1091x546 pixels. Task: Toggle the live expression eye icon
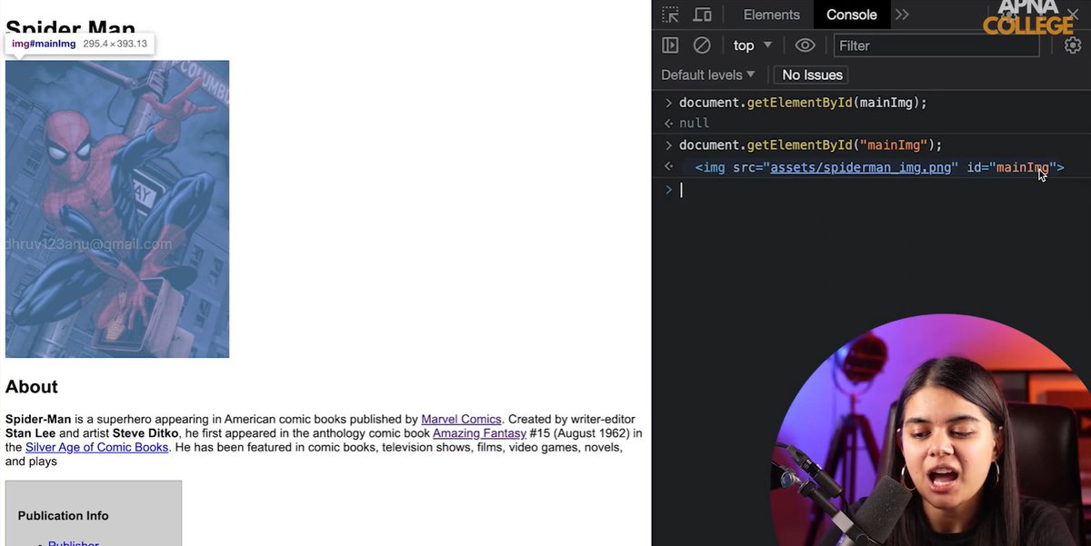click(805, 45)
